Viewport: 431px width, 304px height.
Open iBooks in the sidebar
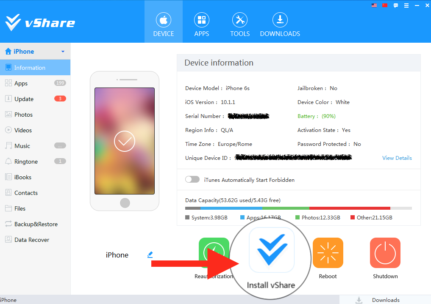(35, 177)
